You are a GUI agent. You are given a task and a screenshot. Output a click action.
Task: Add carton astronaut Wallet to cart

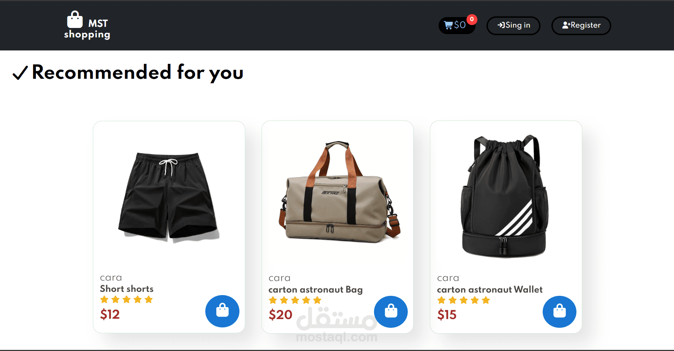(559, 311)
